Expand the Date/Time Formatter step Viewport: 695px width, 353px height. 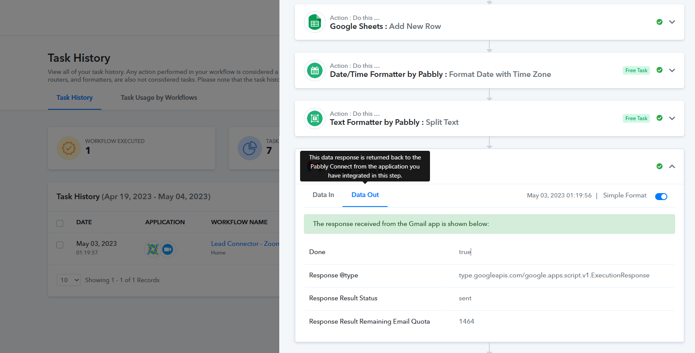(672, 70)
